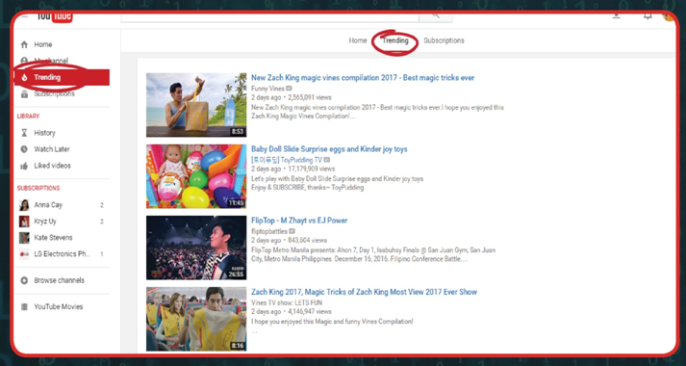Click the Subscriptions icon in sidebar
This screenshot has height=366, width=686.
[x=24, y=93]
